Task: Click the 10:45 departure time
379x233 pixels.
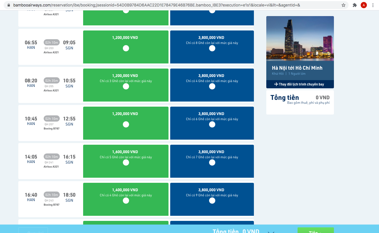Action: (31, 119)
